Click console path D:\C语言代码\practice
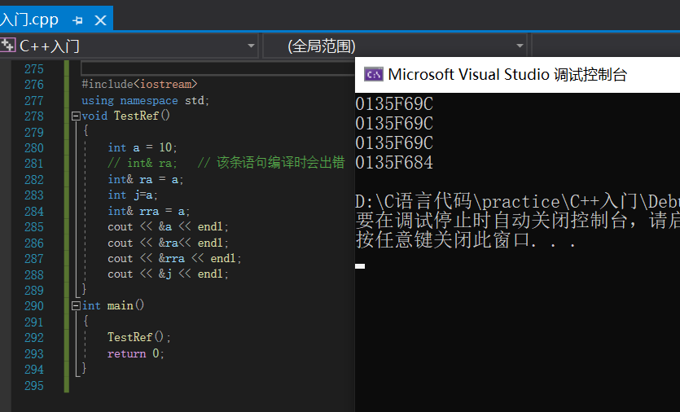Screen dimensions: 680x412 458,202
